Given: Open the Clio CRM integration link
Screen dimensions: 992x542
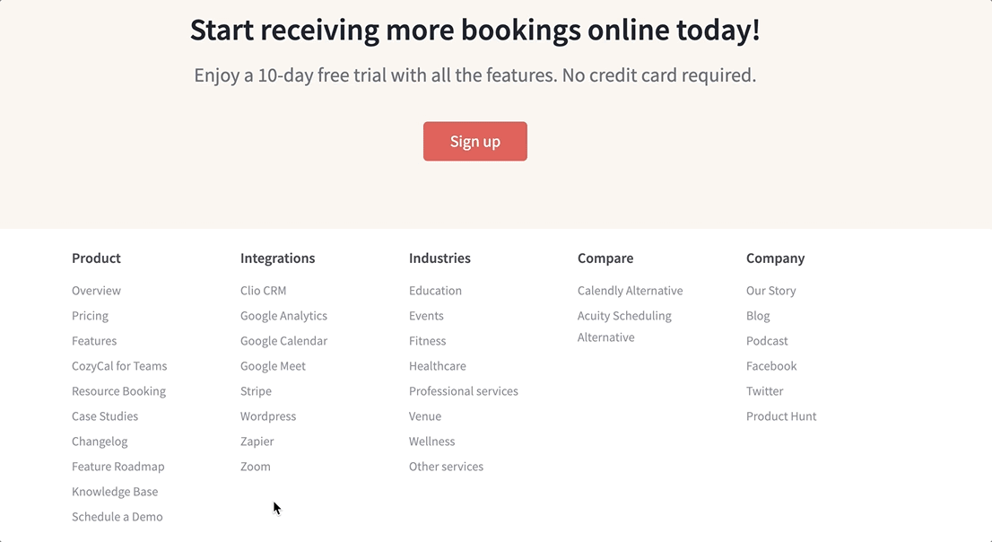Looking at the screenshot, I should point(263,291).
